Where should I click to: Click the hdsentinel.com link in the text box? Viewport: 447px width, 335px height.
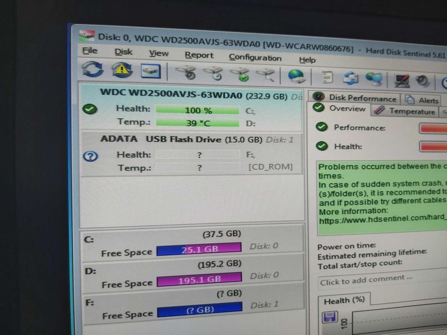point(383,219)
